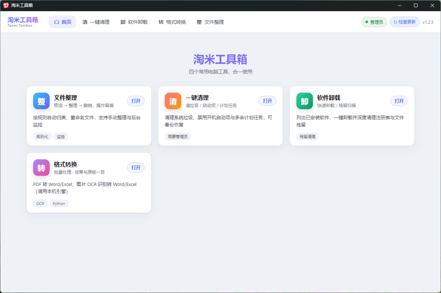Click 打开 on the 软件卸载 card
Viewport: 441px width, 293px height.
point(399,101)
